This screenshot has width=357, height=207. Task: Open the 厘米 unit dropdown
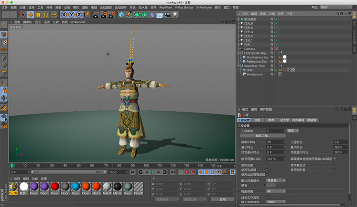[x=293, y=131]
